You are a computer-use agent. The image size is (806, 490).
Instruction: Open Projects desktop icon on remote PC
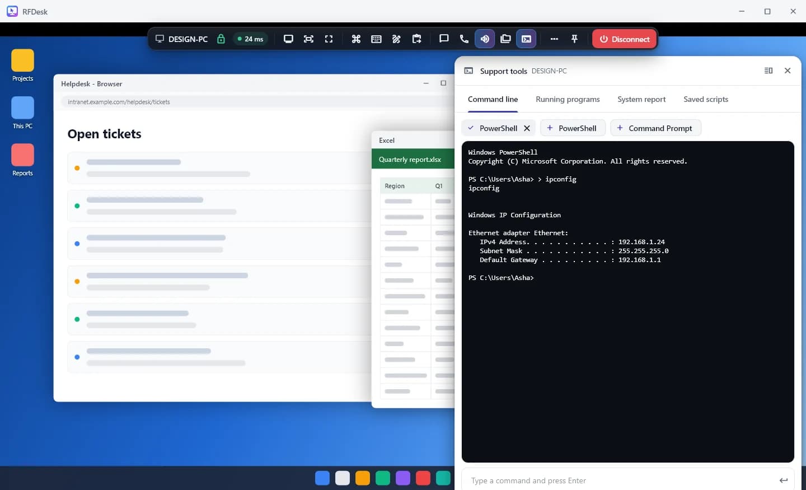tap(22, 66)
